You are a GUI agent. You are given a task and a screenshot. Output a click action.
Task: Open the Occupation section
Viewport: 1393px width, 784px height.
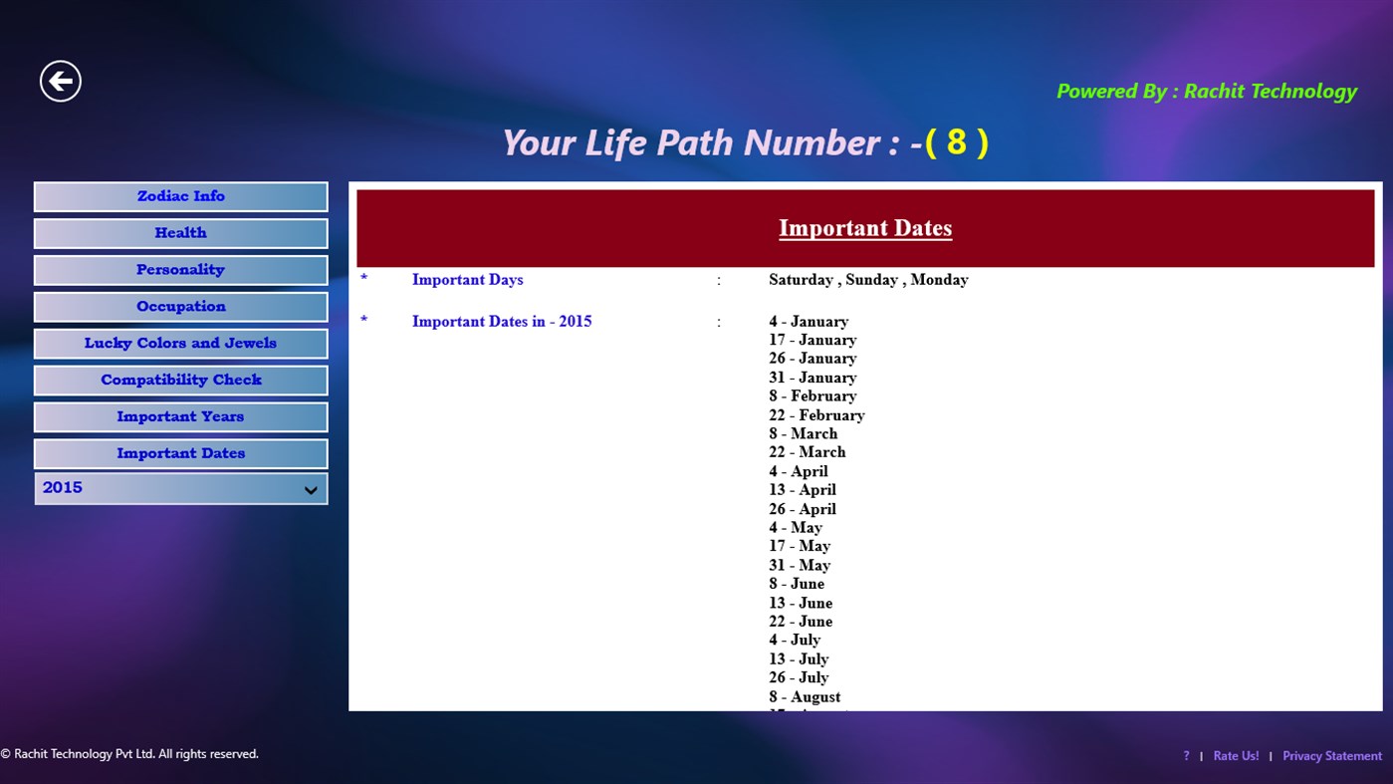coord(180,306)
